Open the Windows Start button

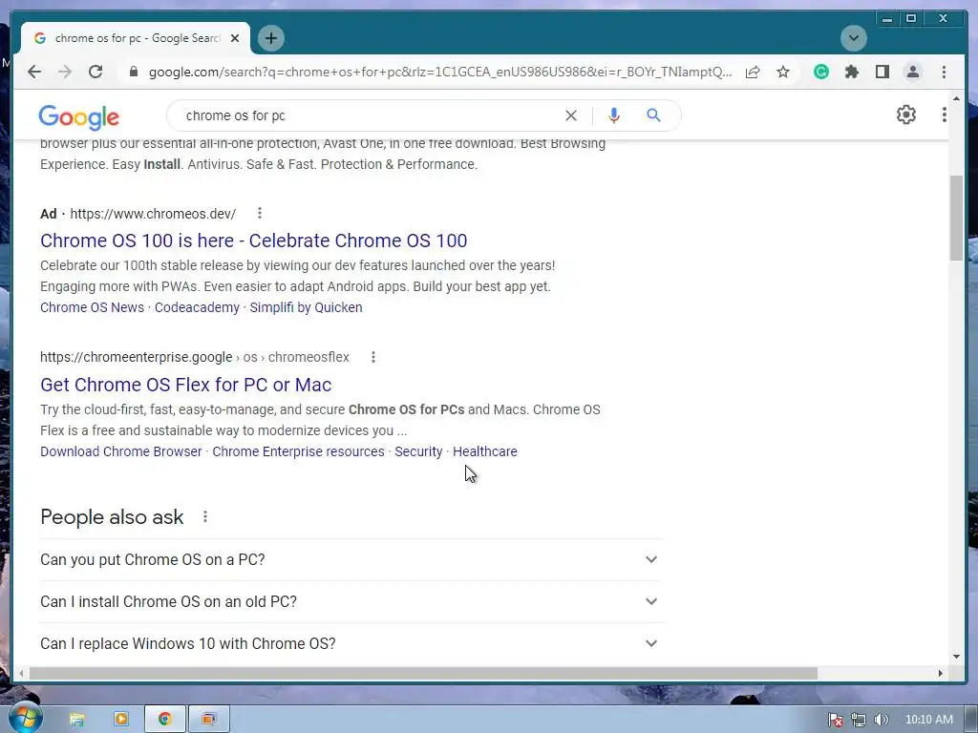point(25,719)
